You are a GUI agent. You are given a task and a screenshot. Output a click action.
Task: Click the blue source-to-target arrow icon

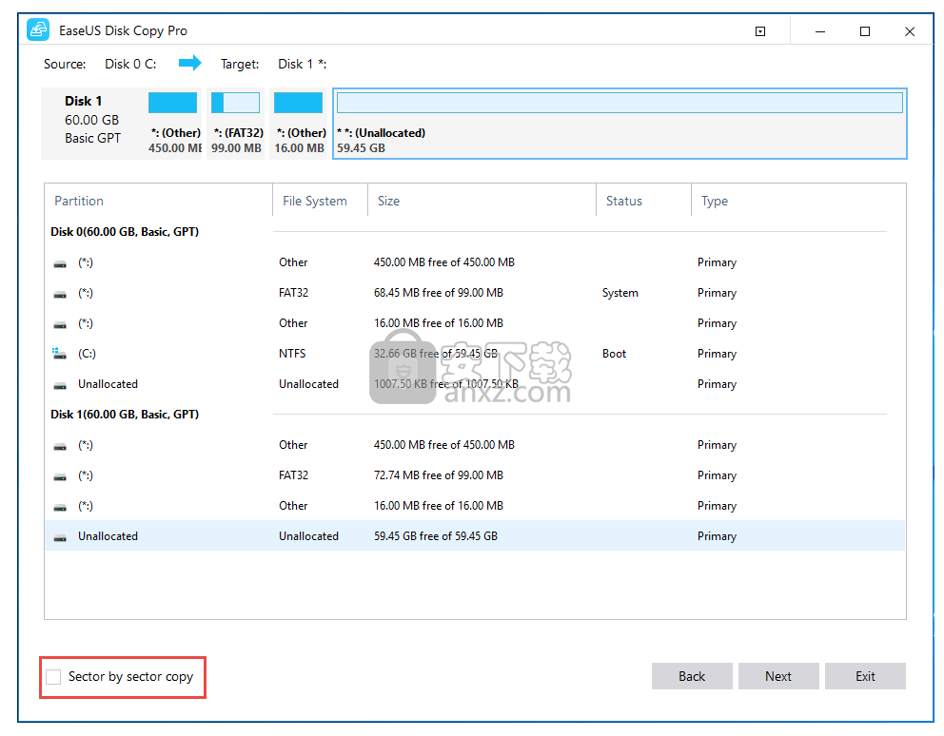(190, 63)
